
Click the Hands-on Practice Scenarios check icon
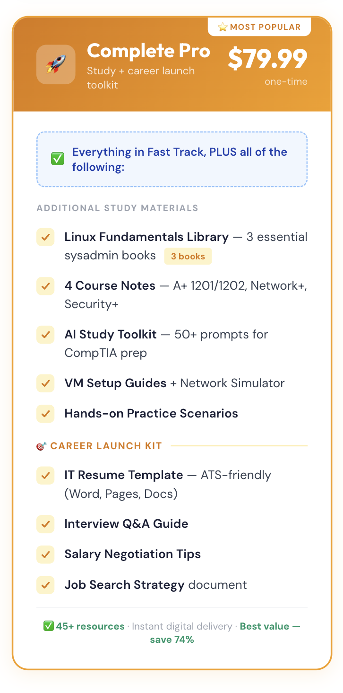(x=45, y=413)
